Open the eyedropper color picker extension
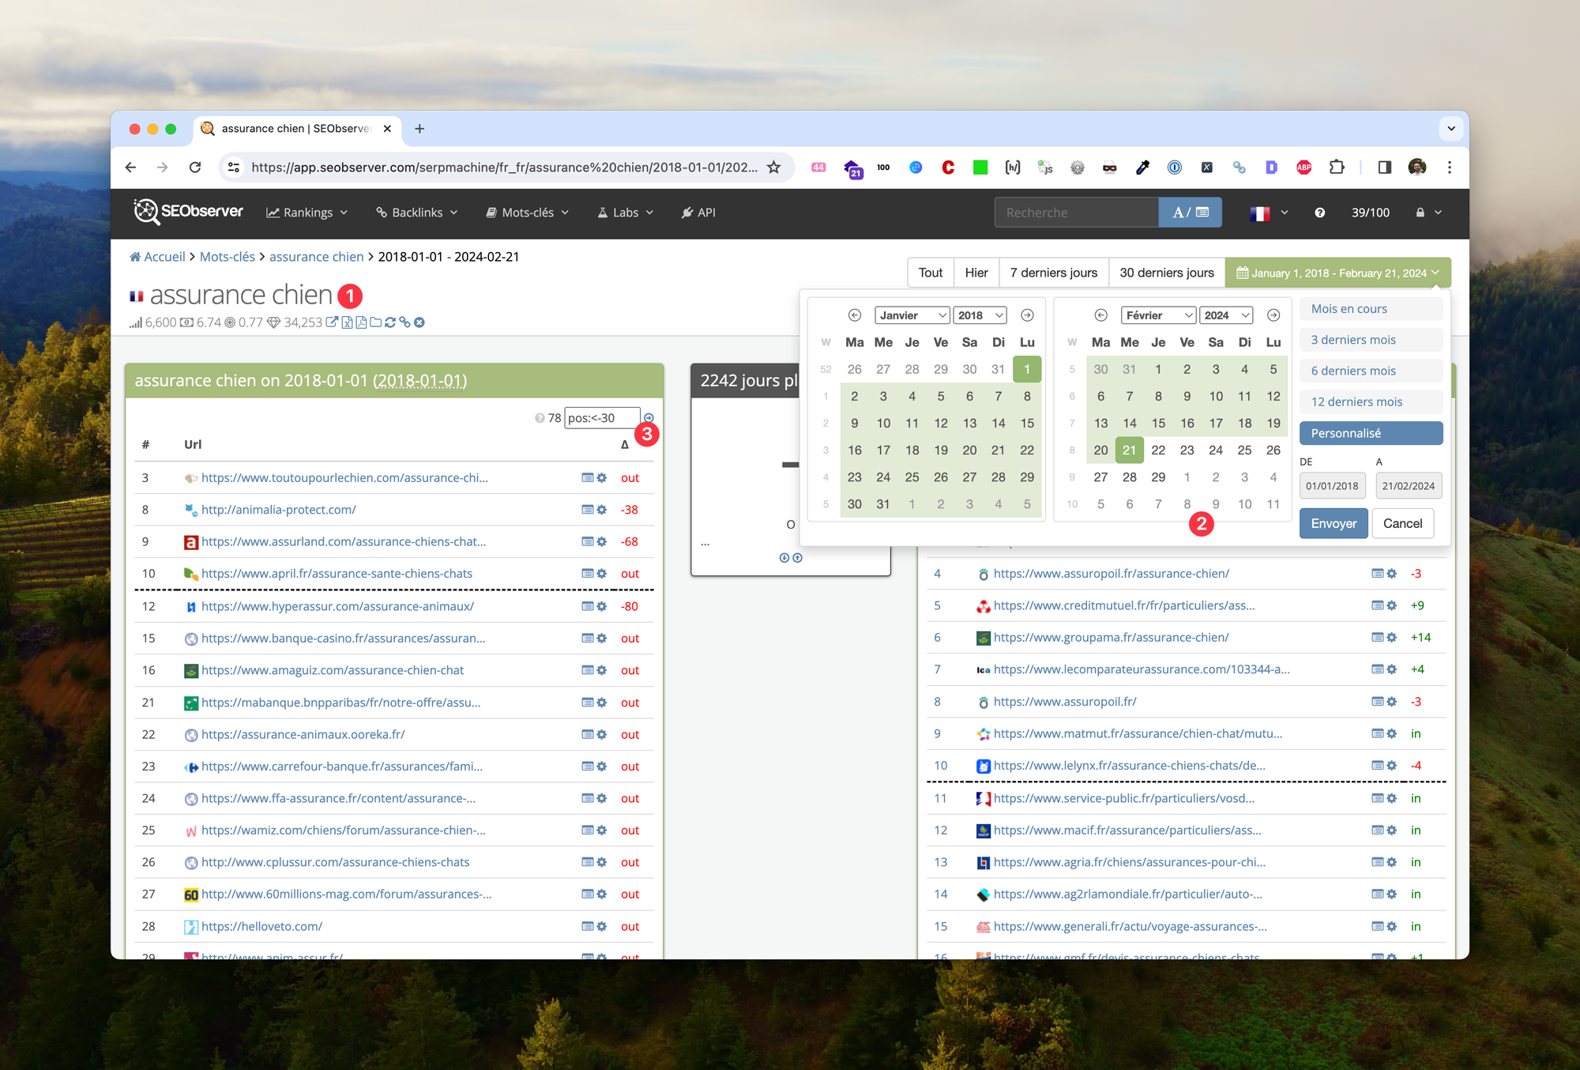Viewport: 1580px width, 1070px height. click(x=1142, y=168)
